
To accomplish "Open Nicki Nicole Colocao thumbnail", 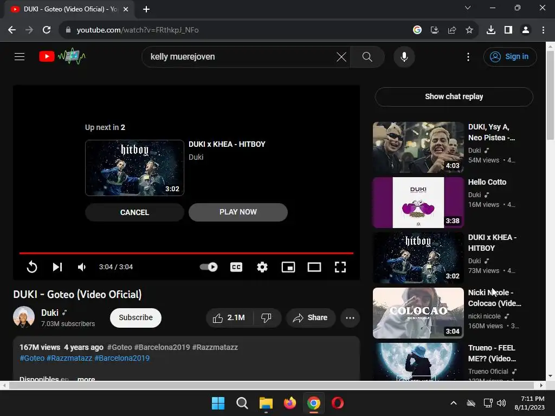I will point(418,313).
